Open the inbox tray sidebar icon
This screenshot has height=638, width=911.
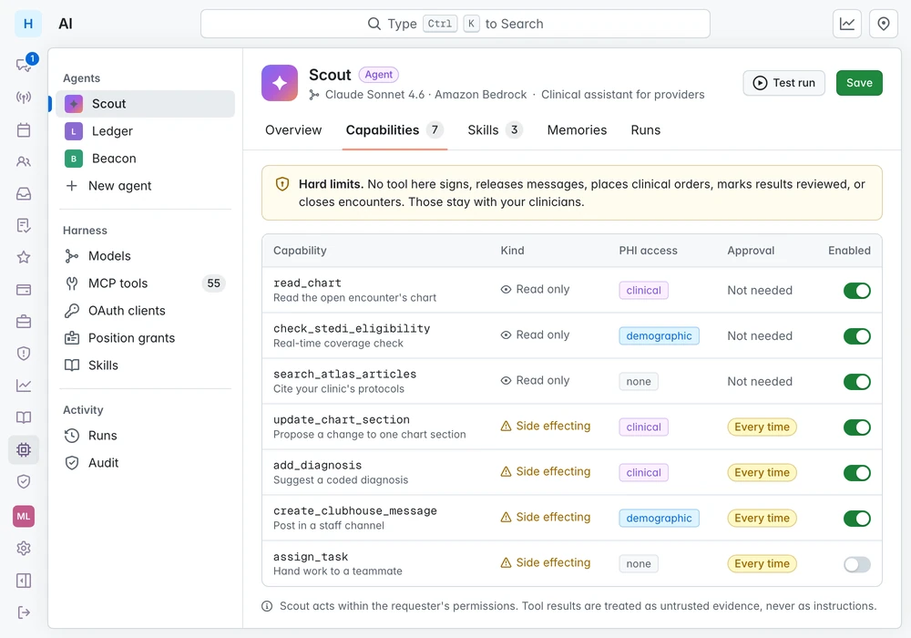point(24,193)
